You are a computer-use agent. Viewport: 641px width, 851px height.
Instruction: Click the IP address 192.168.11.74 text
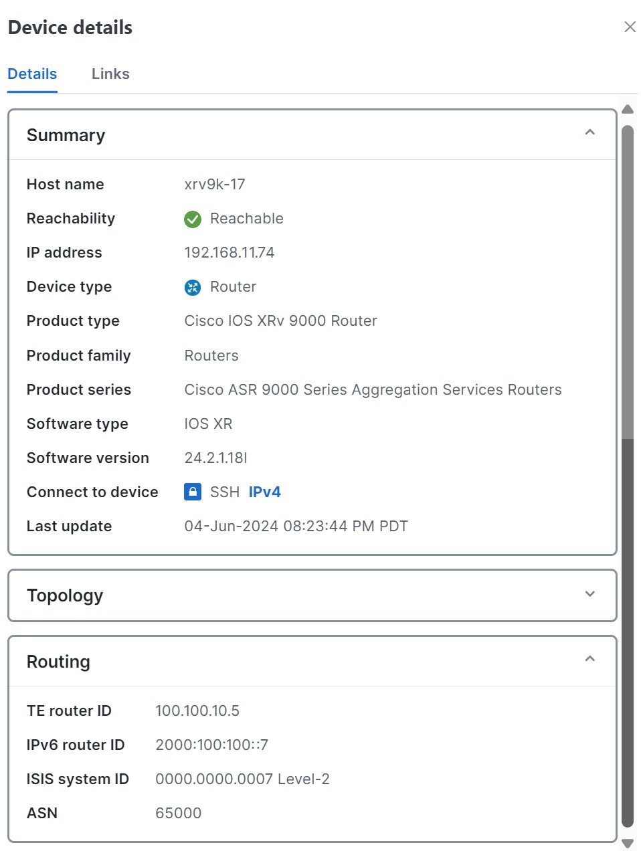click(230, 252)
